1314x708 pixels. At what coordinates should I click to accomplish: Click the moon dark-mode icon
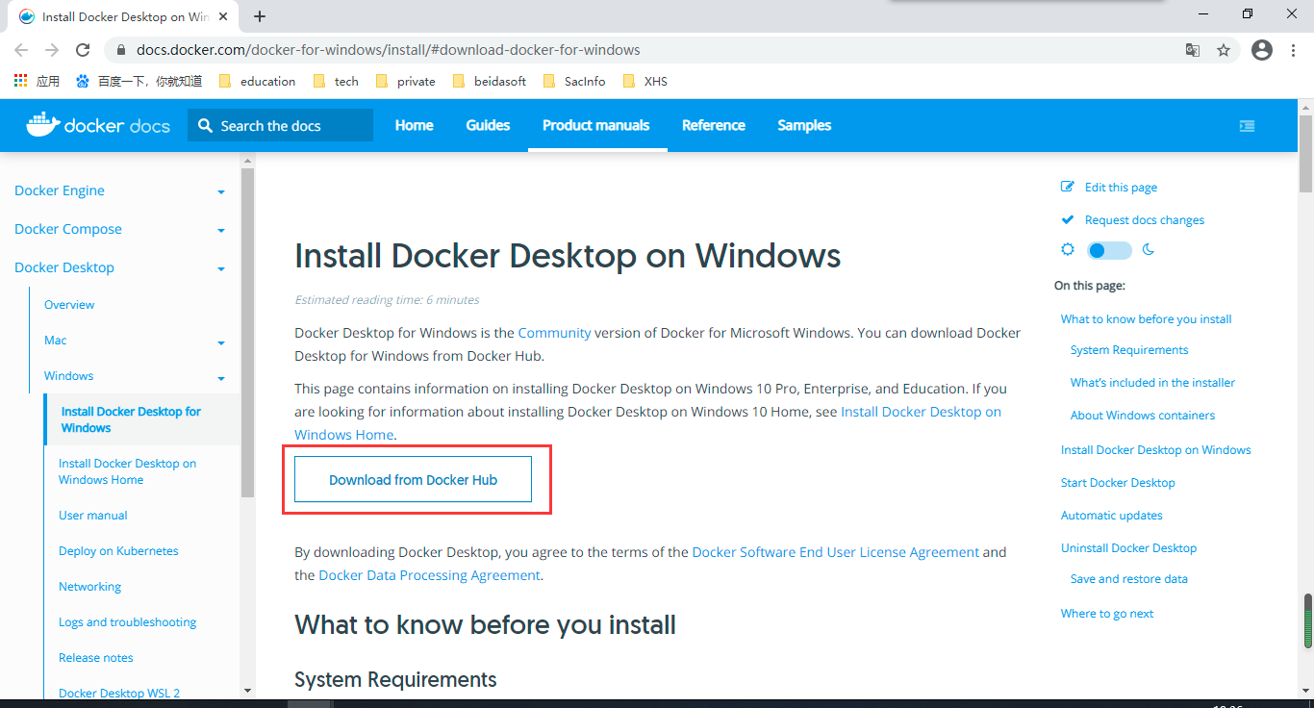1149,250
